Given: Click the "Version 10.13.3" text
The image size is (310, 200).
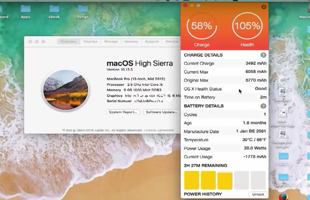Looking at the screenshot, I should pyautogui.click(x=120, y=69).
